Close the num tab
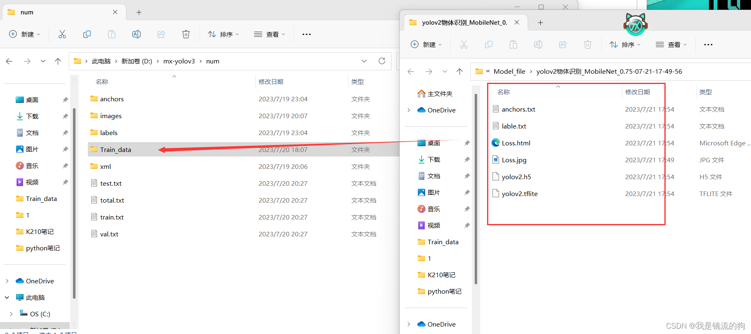Viewport: 751px width, 334px height. (115, 12)
